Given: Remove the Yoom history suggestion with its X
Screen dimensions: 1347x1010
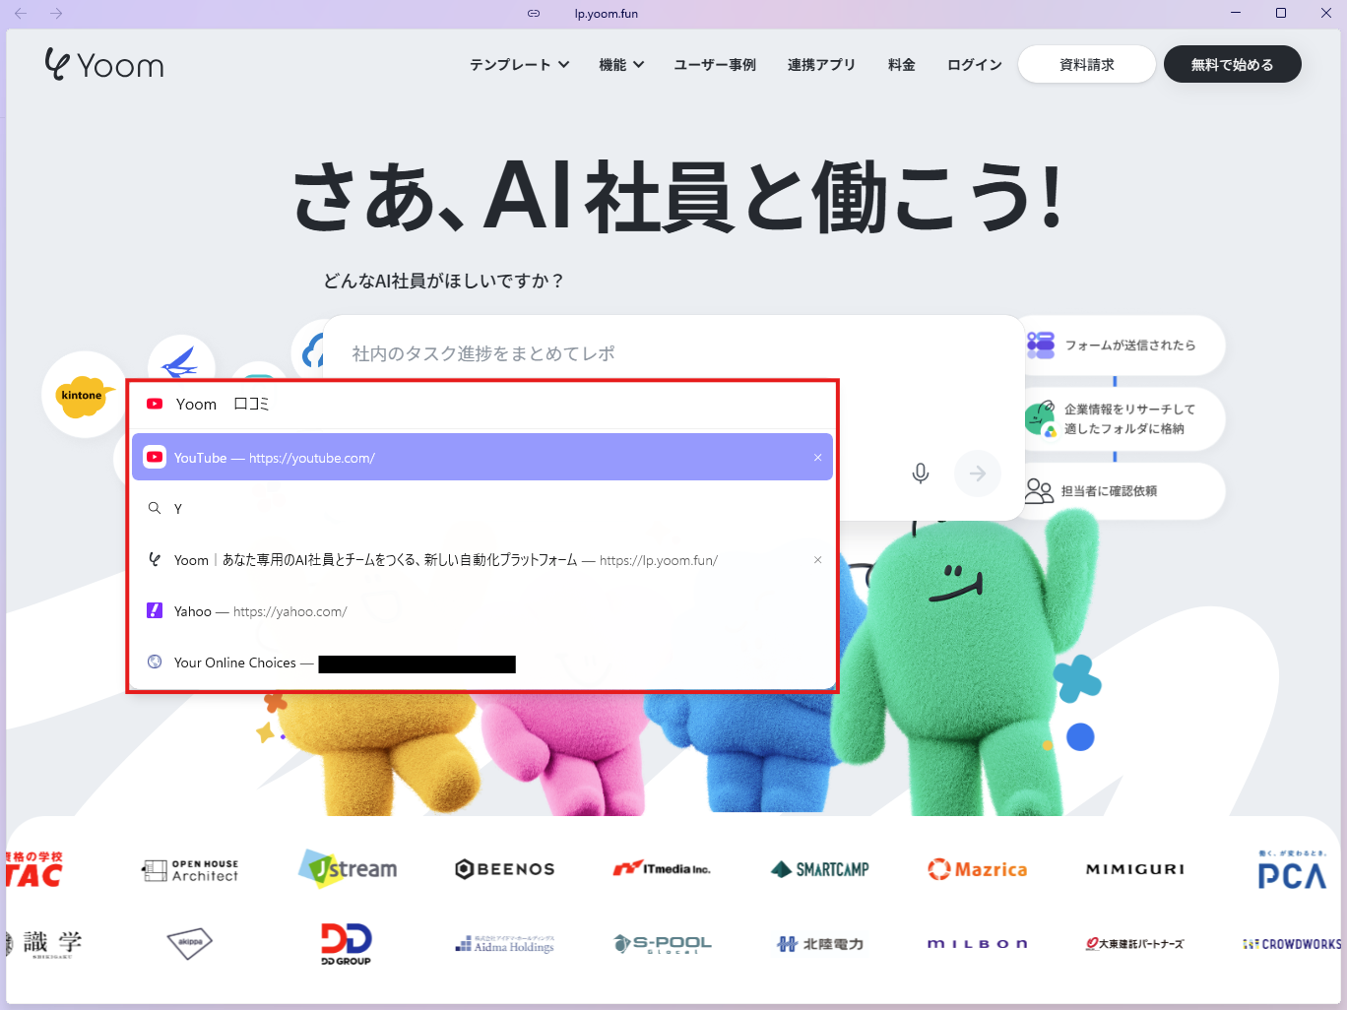Looking at the screenshot, I should click(817, 560).
